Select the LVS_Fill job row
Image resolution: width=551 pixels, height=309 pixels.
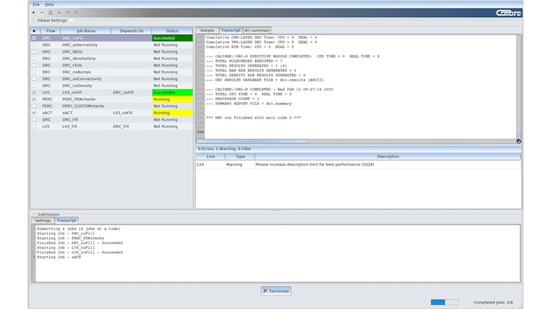[x=111, y=126]
